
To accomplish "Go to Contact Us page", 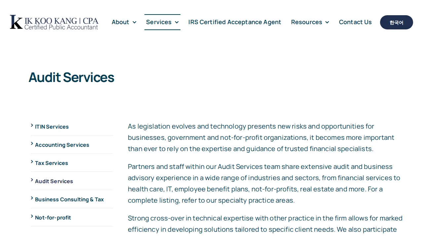I will [355, 22].
